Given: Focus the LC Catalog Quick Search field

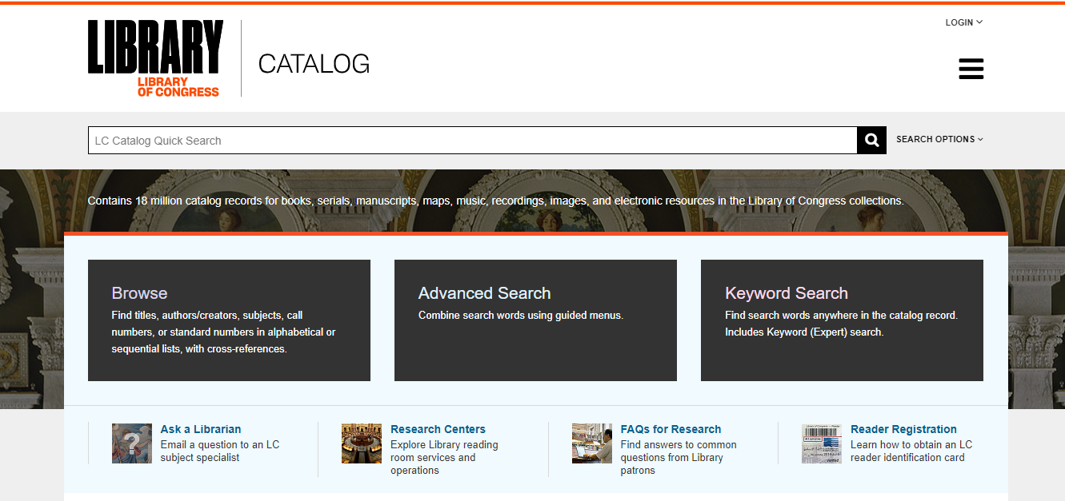Looking at the screenshot, I should click(473, 141).
